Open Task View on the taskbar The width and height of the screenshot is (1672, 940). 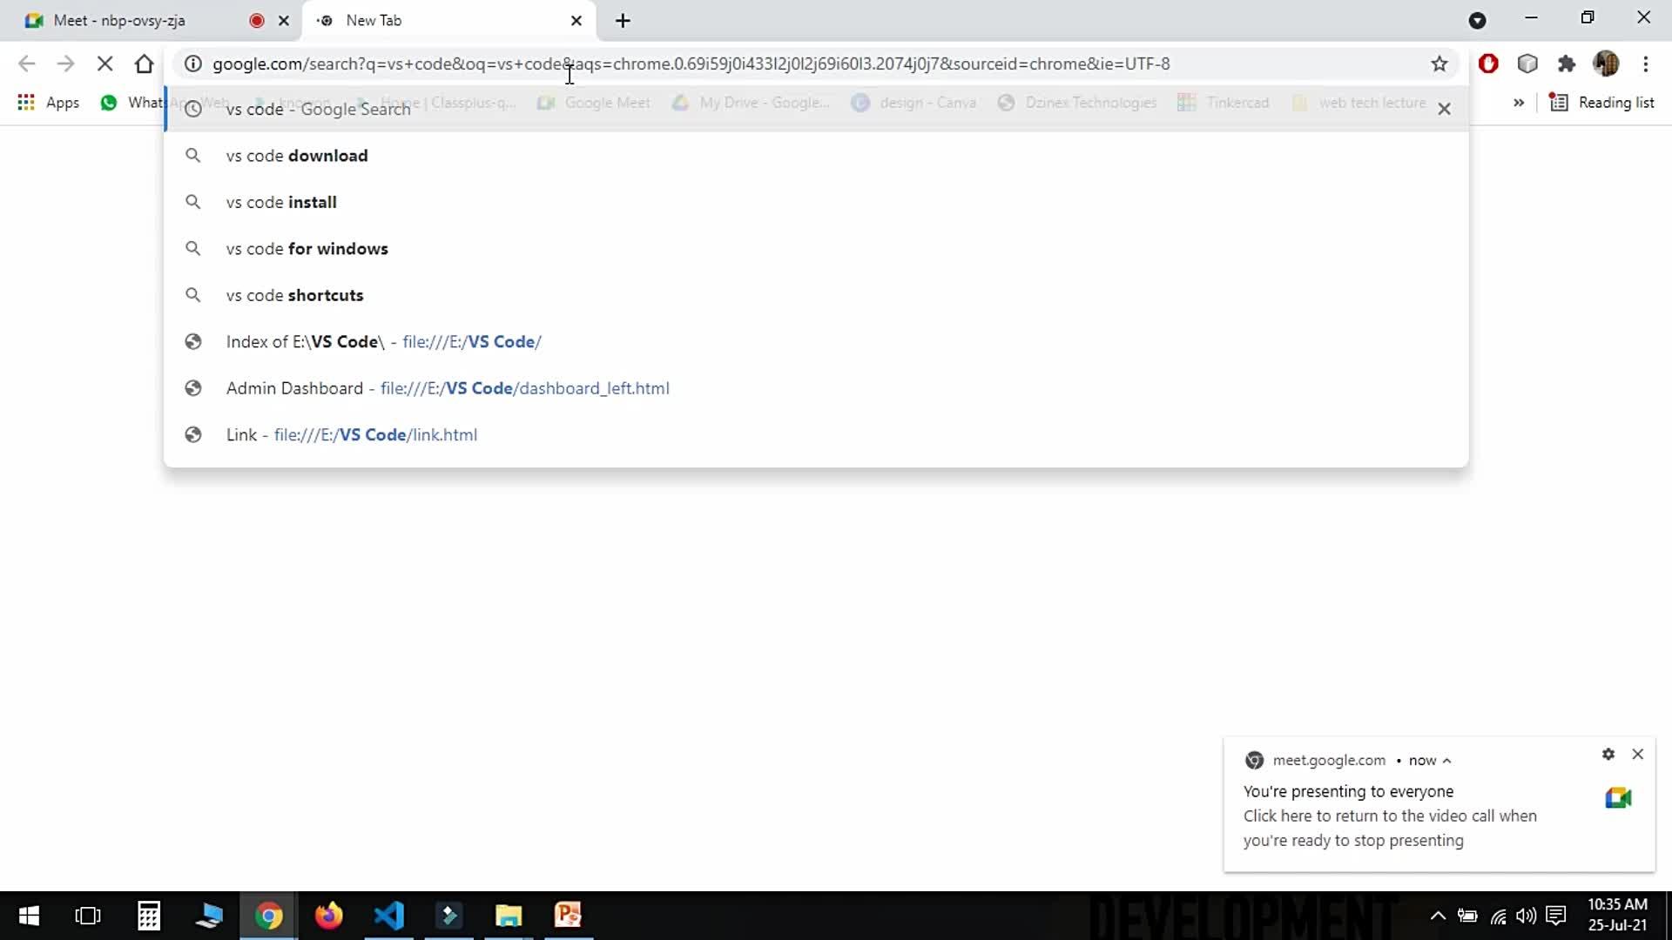coord(88,916)
